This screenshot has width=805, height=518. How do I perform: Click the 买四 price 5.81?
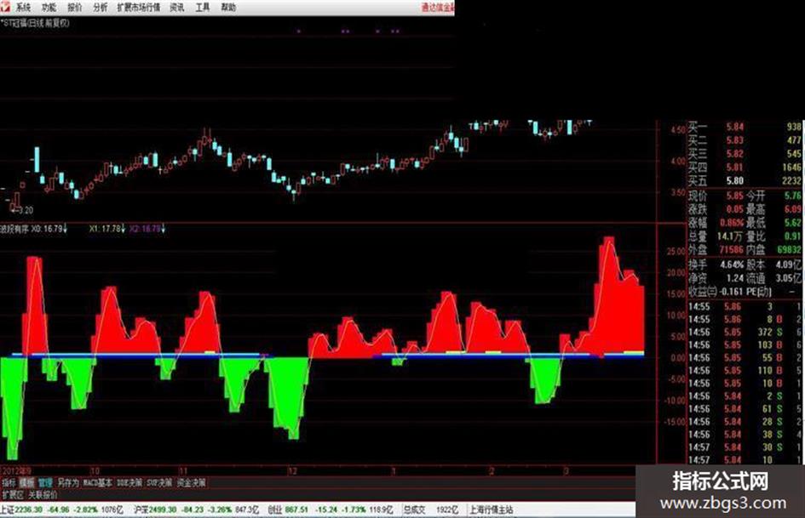[734, 168]
